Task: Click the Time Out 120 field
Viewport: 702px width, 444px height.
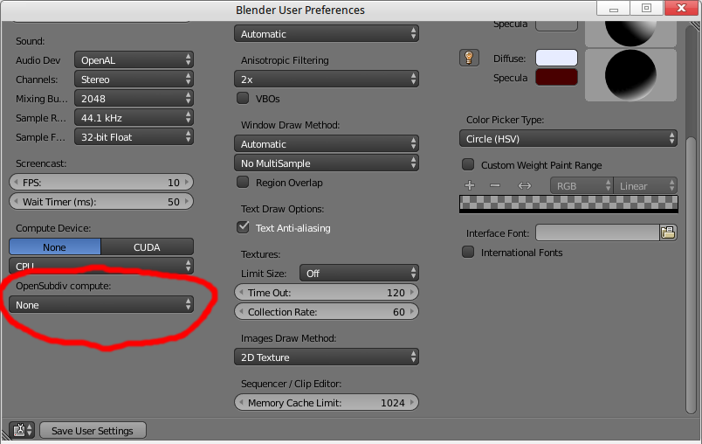Action: pos(327,293)
